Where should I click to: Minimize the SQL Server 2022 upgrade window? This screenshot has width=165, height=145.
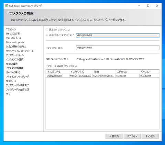(139, 6)
